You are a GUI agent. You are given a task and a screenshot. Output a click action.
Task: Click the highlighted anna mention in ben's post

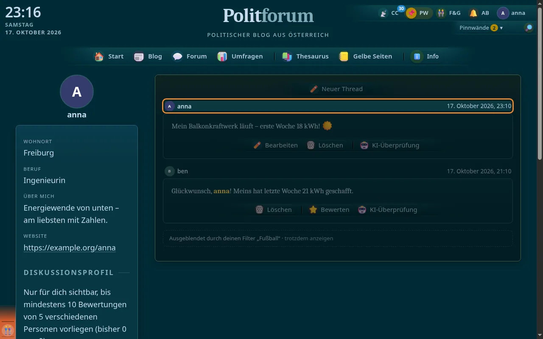221,191
